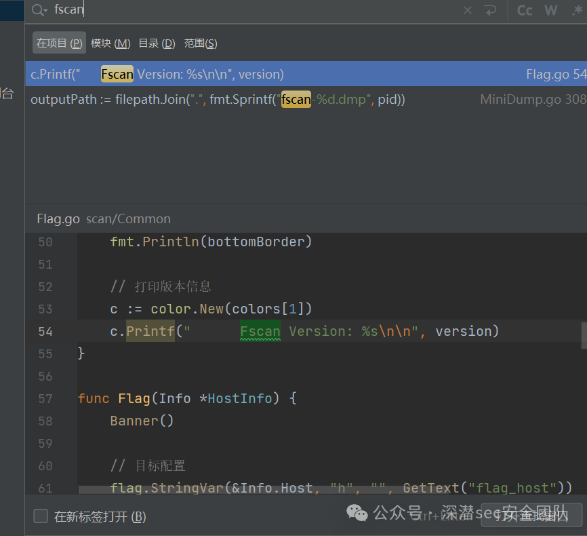Select the Flag.go 54 search result

[x=306, y=74]
